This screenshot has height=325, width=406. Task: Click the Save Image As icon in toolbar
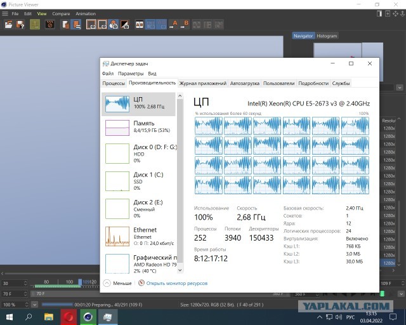point(20,25)
